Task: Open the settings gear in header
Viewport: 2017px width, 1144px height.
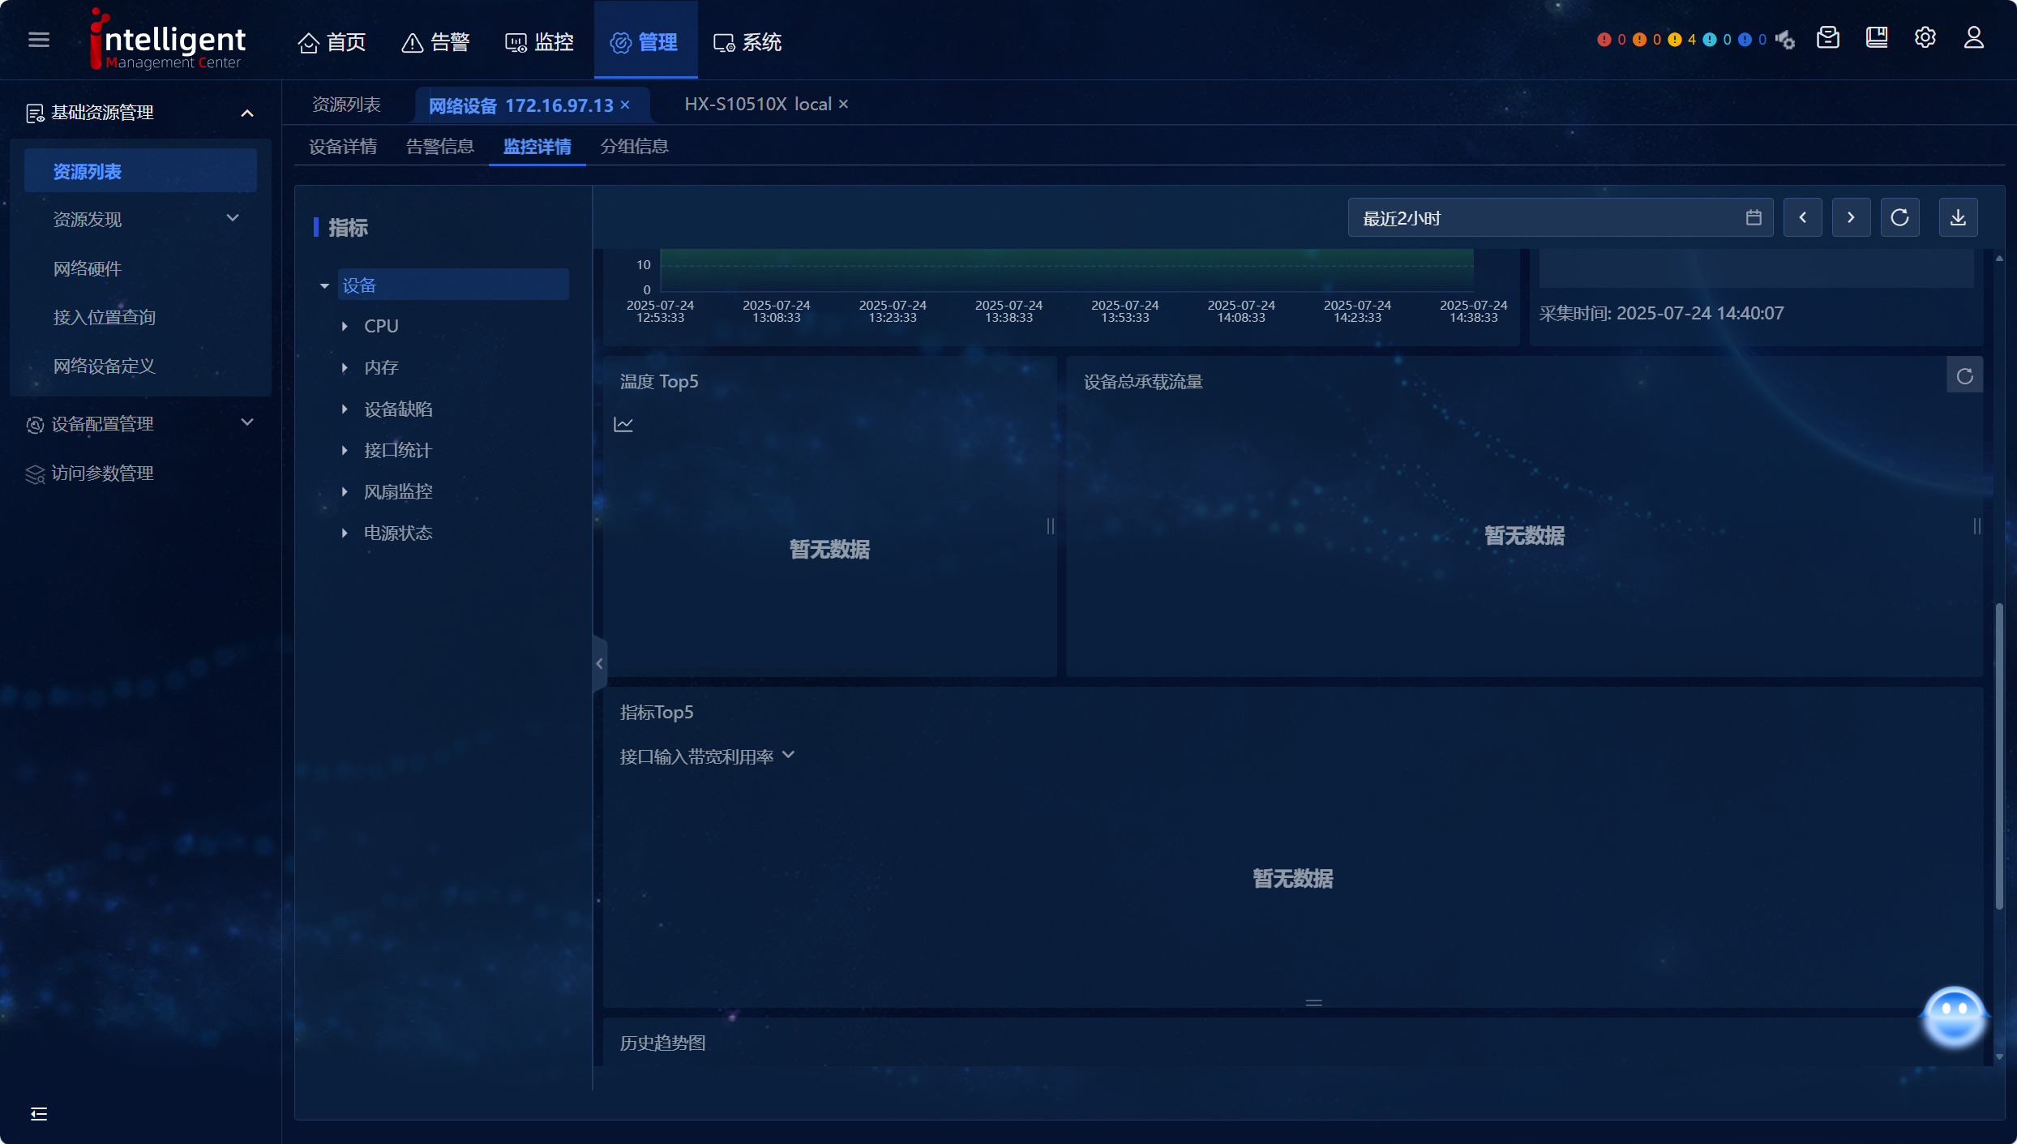Action: pyautogui.click(x=1925, y=38)
